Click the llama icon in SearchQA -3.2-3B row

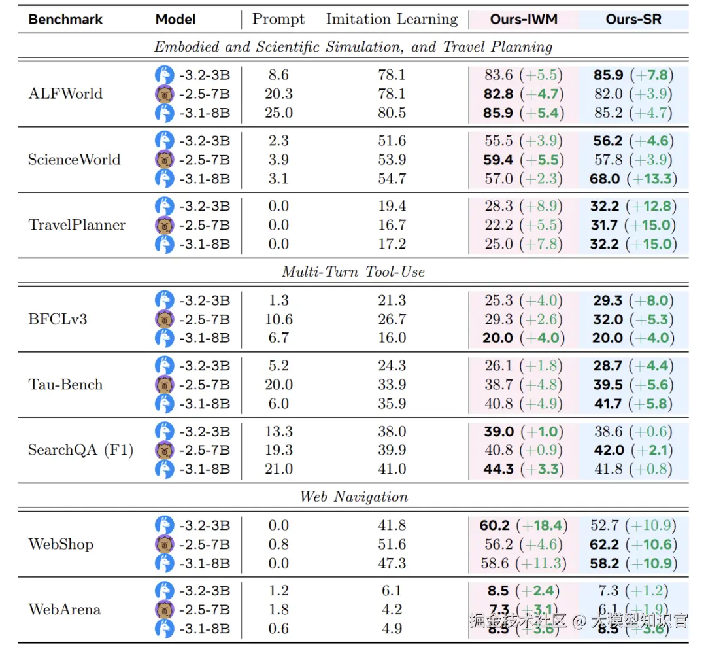164,431
